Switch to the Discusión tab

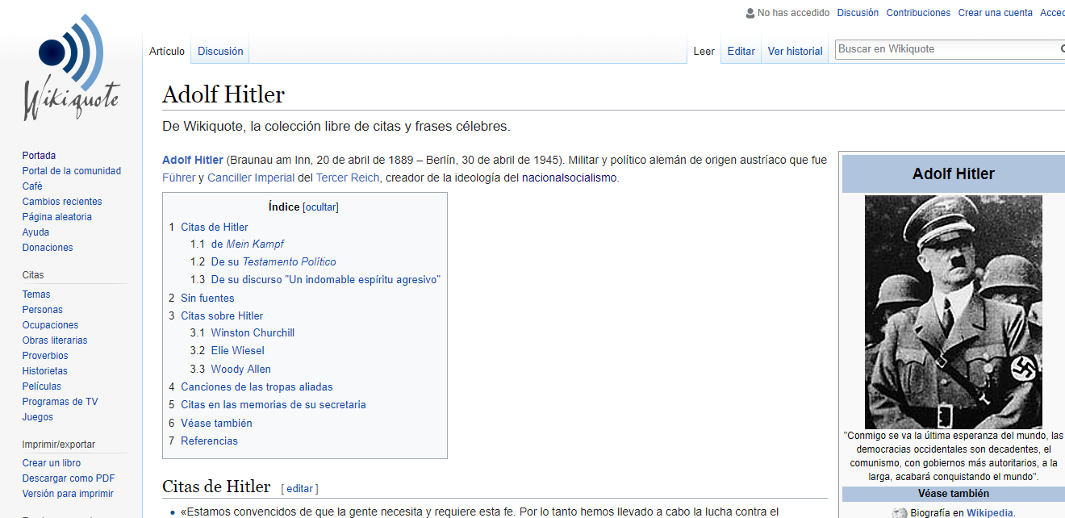click(220, 51)
